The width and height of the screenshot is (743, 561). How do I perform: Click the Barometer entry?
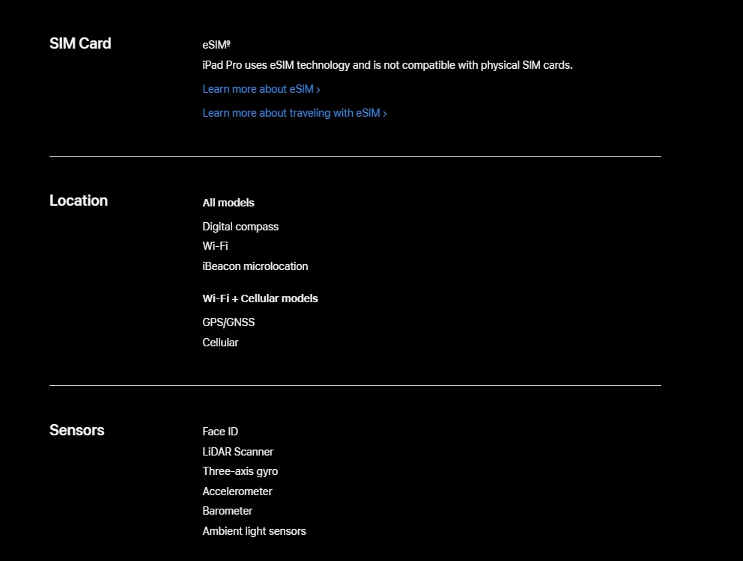tap(228, 512)
